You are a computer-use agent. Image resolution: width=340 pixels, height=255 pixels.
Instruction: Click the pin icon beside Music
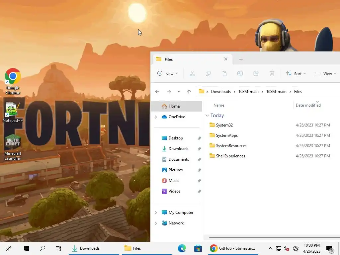pyautogui.click(x=199, y=181)
